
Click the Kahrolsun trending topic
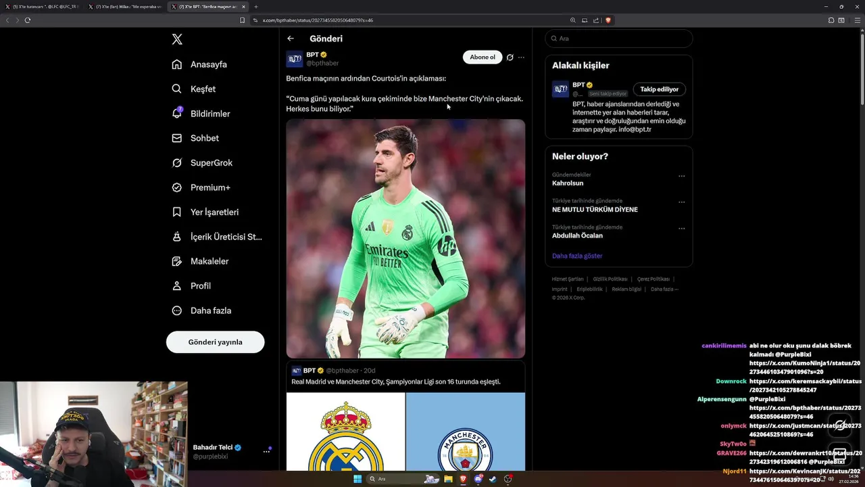point(568,183)
